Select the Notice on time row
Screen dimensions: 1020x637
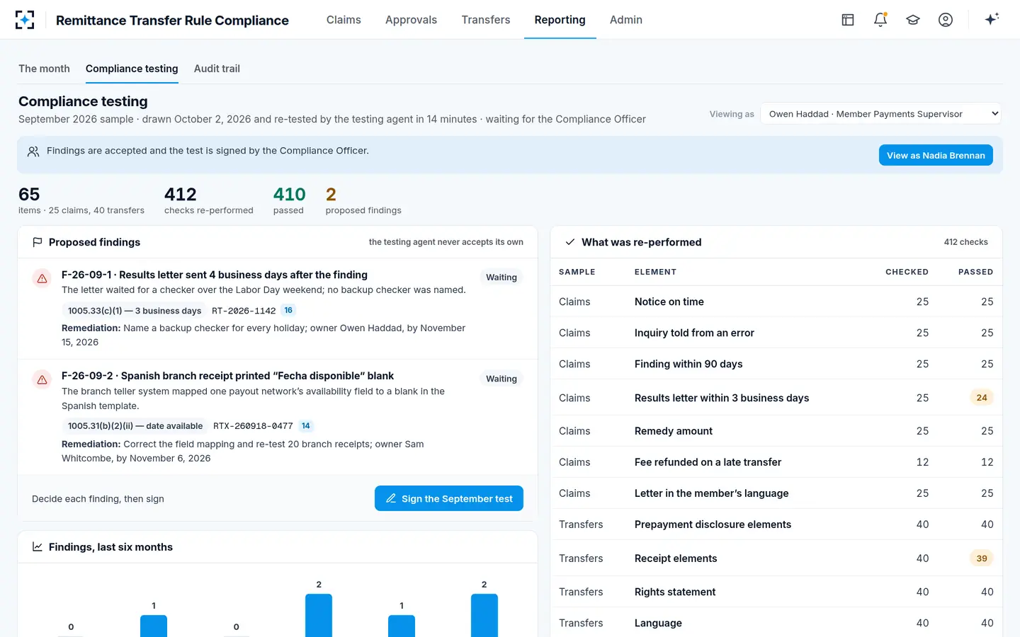click(x=776, y=302)
